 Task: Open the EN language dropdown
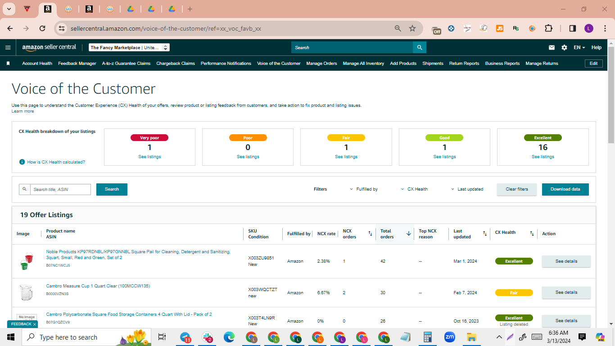tap(579, 47)
